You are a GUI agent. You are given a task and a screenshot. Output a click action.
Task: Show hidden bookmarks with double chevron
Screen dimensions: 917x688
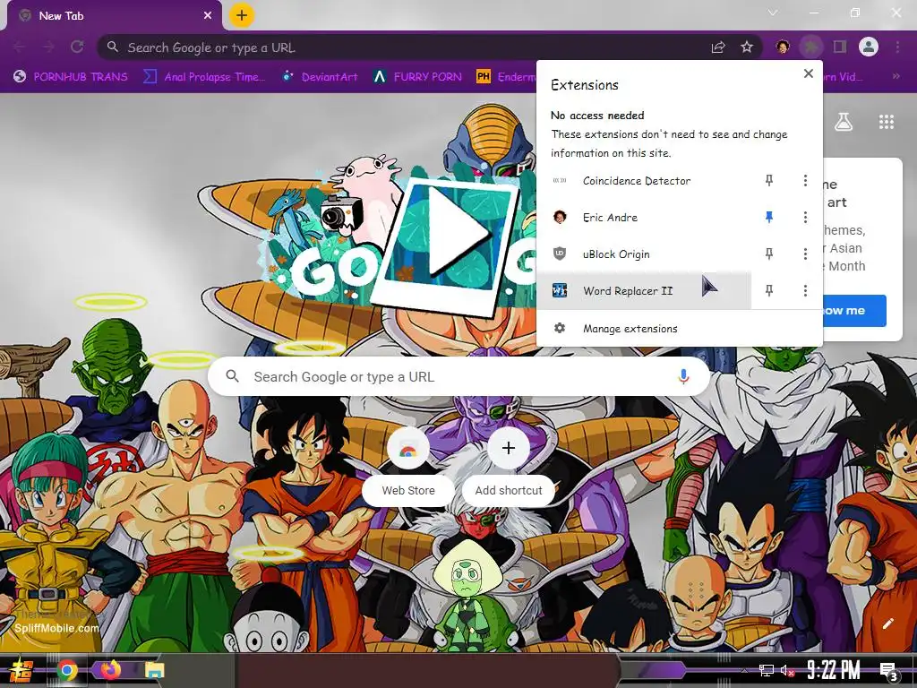click(x=896, y=77)
